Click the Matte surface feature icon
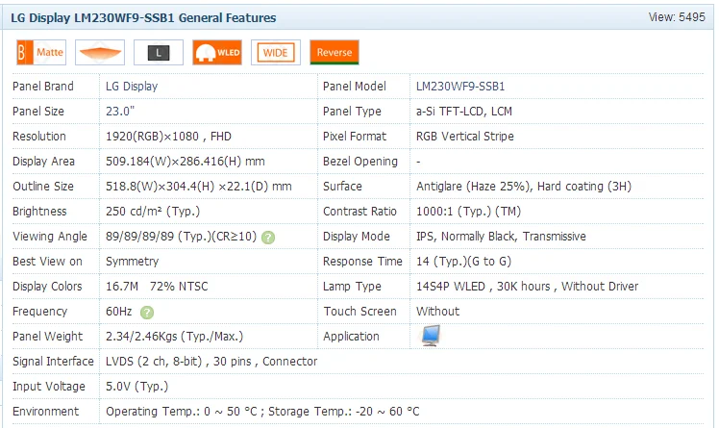This screenshot has height=428, width=719. click(41, 52)
